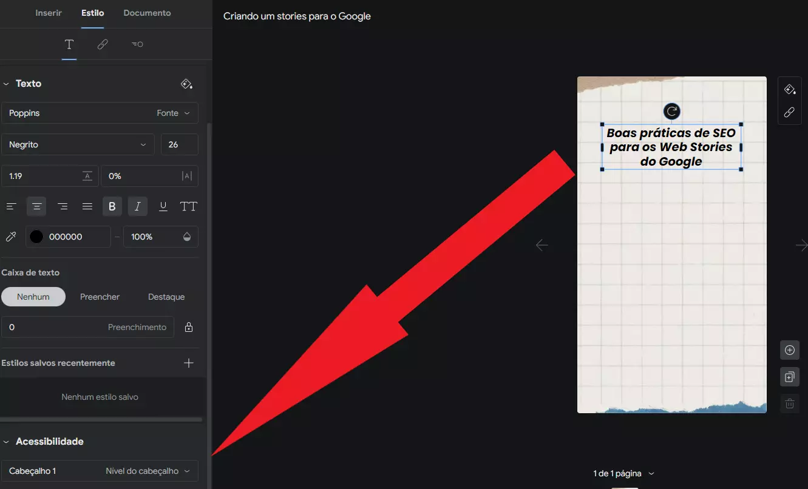808x489 pixels.
Task: Click the opacity droplet icon
Action: coord(187,237)
